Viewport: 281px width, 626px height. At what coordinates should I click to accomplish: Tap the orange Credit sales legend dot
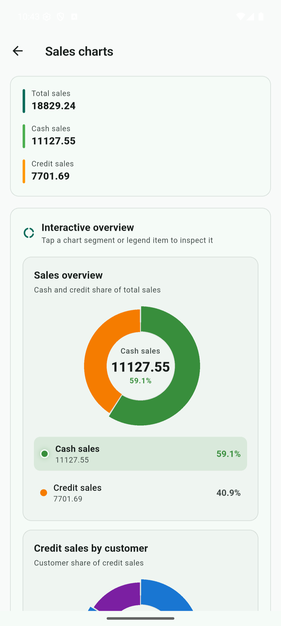point(44,493)
